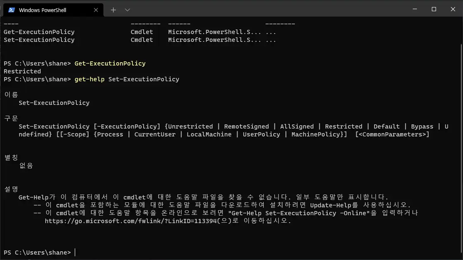Click 'MachinePolicy' in the scope options

point(316,134)
